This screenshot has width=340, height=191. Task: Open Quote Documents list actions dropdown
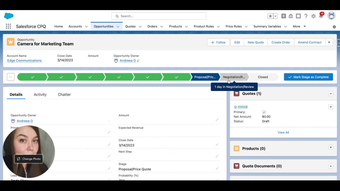pos(331,166)
